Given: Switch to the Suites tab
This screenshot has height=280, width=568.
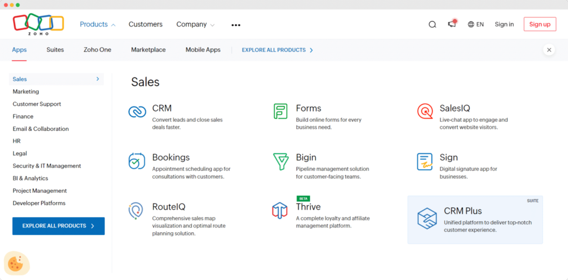Looking at the screenshot, I should click(x=55, y=50).
